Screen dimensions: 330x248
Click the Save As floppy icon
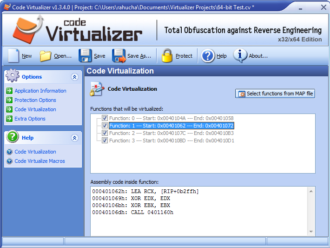119,56
